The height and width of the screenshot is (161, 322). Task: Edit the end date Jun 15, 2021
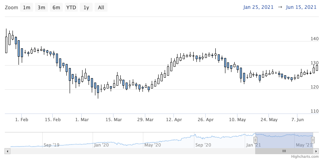click(301, 7)
